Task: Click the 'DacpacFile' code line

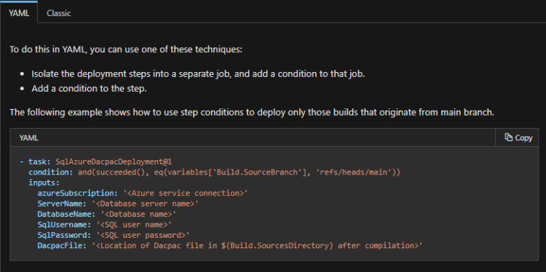Action: point(230,246)
